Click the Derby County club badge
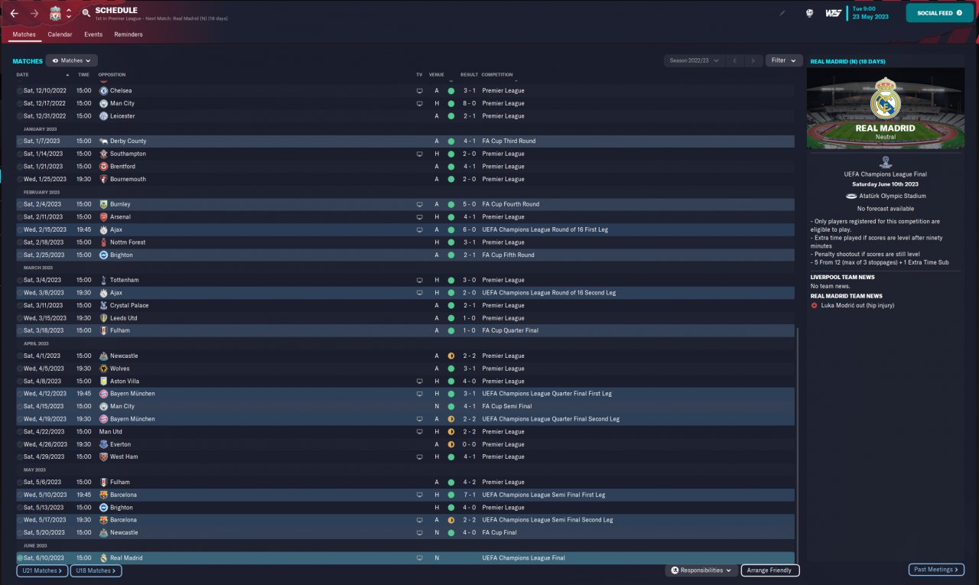This screenshot has height=585, width=979. click(103, 141)
